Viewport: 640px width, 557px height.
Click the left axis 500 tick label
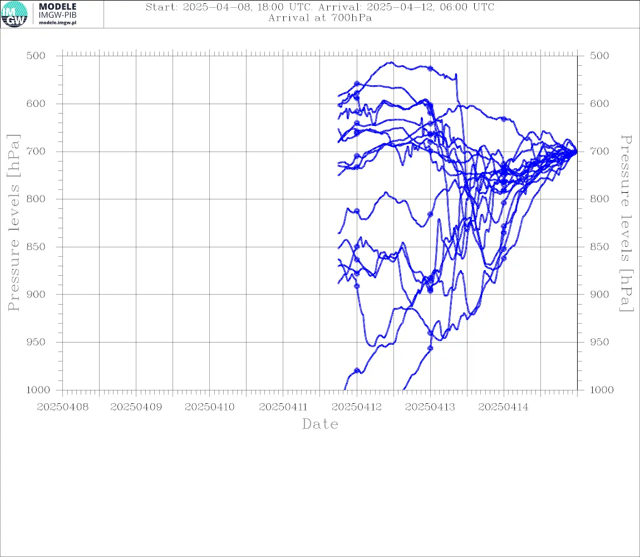pos(36,56)
